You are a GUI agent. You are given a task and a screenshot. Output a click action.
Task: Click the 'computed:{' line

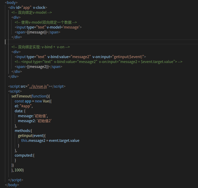pyautogui.click(x=24, y=155)
